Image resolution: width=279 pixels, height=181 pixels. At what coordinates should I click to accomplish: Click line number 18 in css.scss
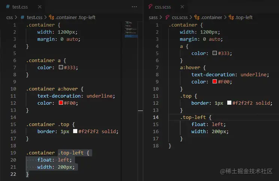coord(156,146)
